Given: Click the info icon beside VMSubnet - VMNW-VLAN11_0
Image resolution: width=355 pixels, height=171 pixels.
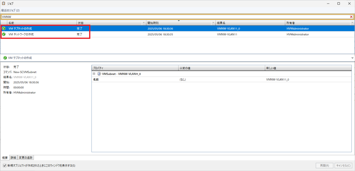Looking at the screenshot, I should 99,74.
